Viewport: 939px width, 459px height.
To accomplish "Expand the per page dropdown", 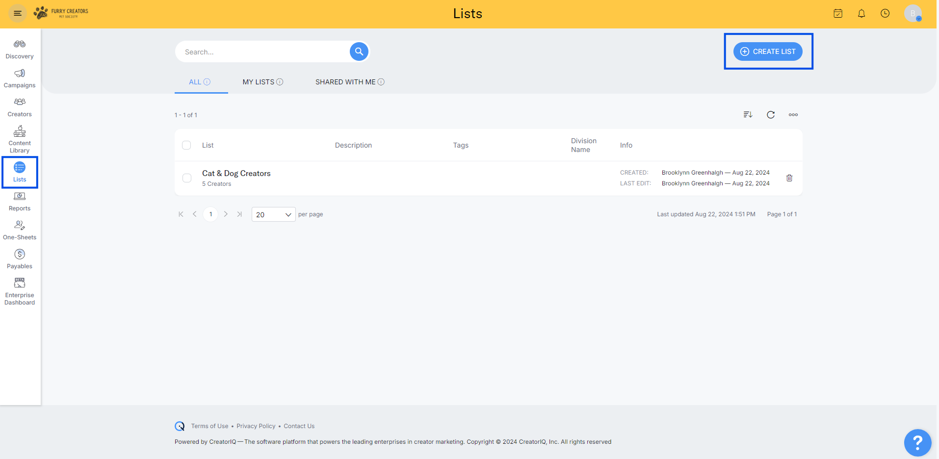I will point(273,215).
